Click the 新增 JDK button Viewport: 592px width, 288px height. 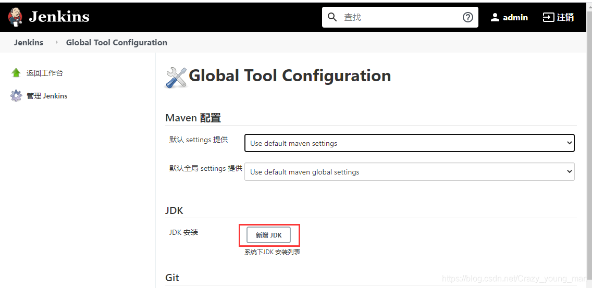tap(269, 235)
